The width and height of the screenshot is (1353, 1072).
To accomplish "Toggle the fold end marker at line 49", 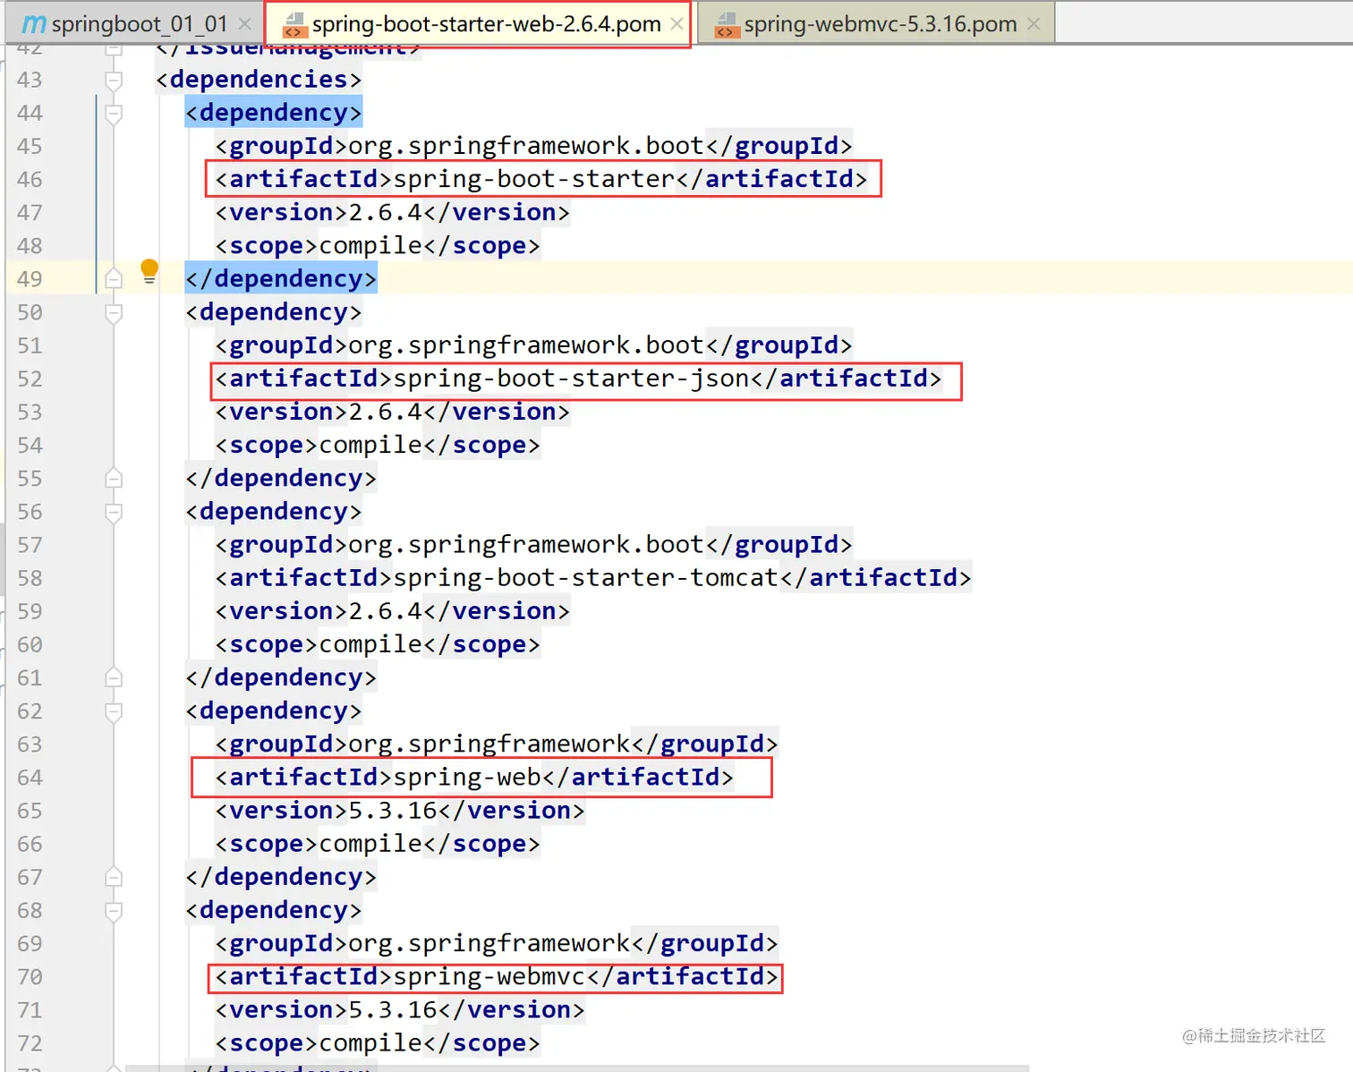I will (x=114, y=278).
